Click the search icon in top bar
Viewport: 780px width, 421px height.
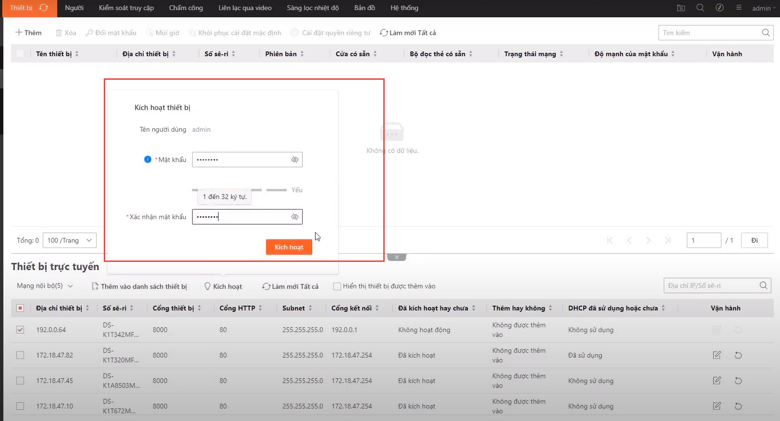point(700,8)
